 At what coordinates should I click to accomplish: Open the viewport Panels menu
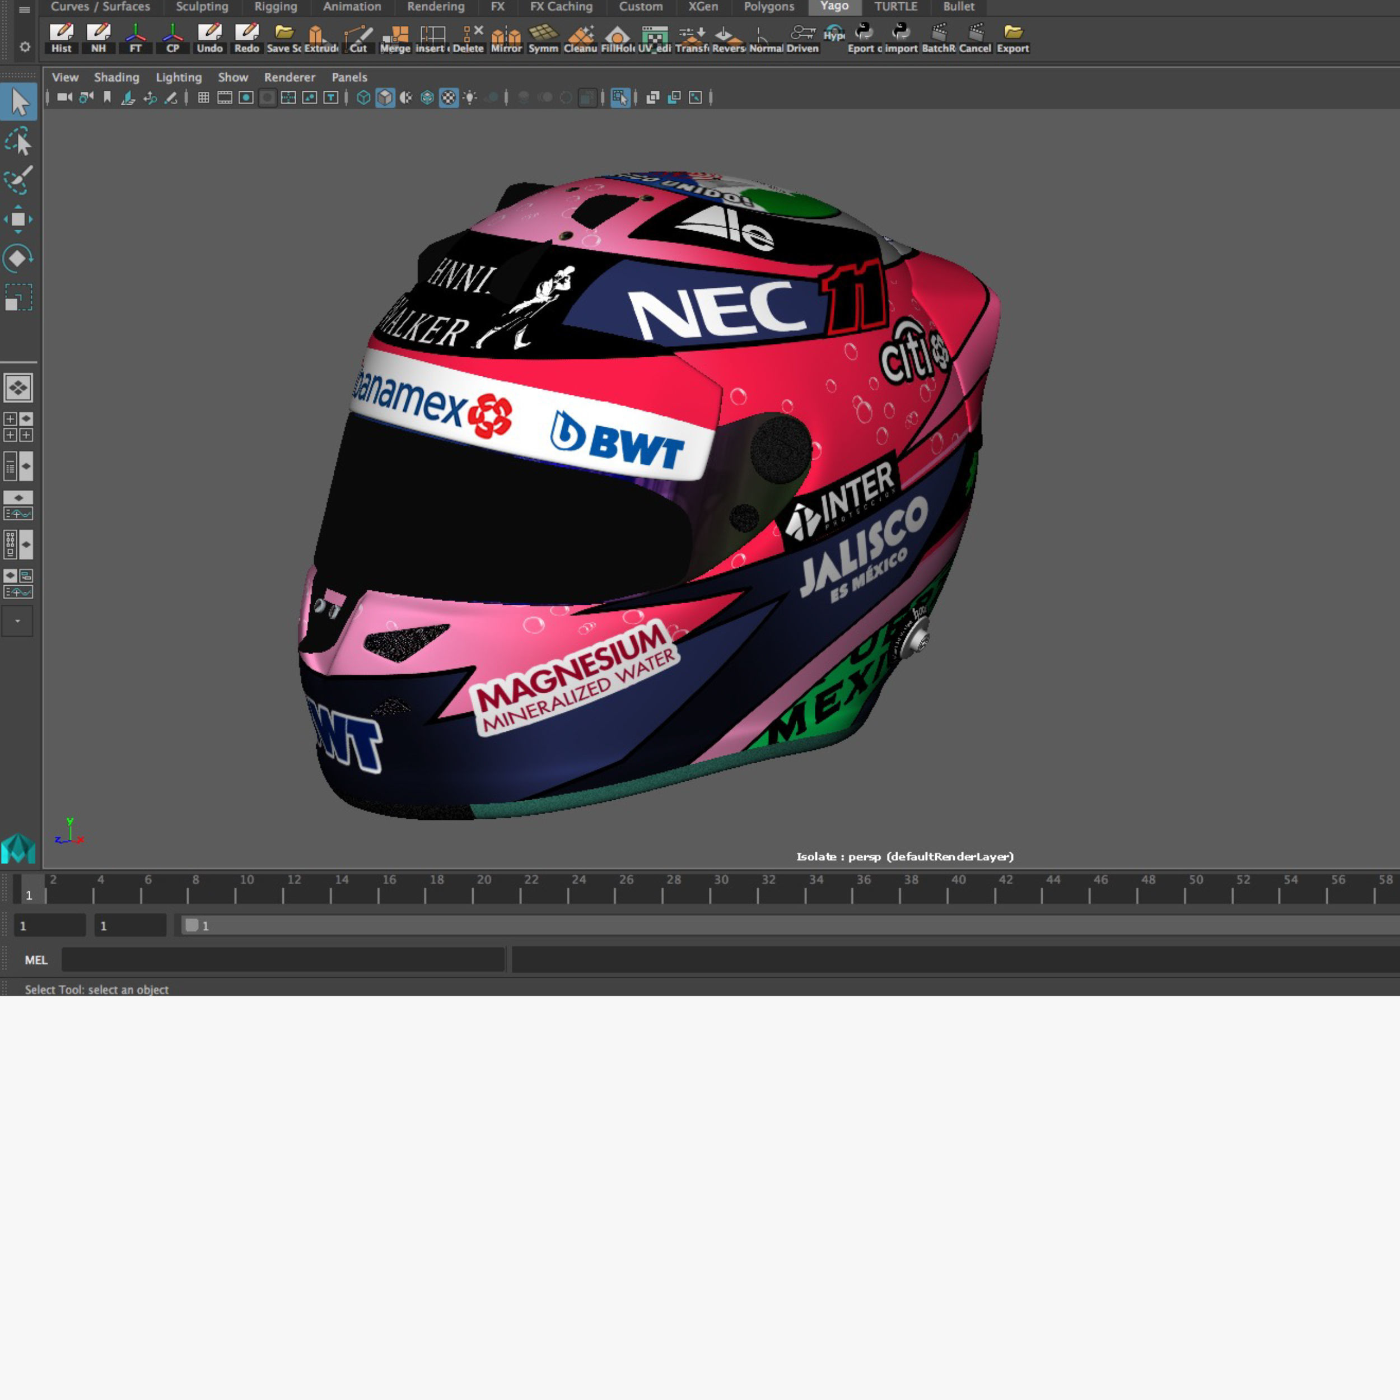(x=349, y=77)
